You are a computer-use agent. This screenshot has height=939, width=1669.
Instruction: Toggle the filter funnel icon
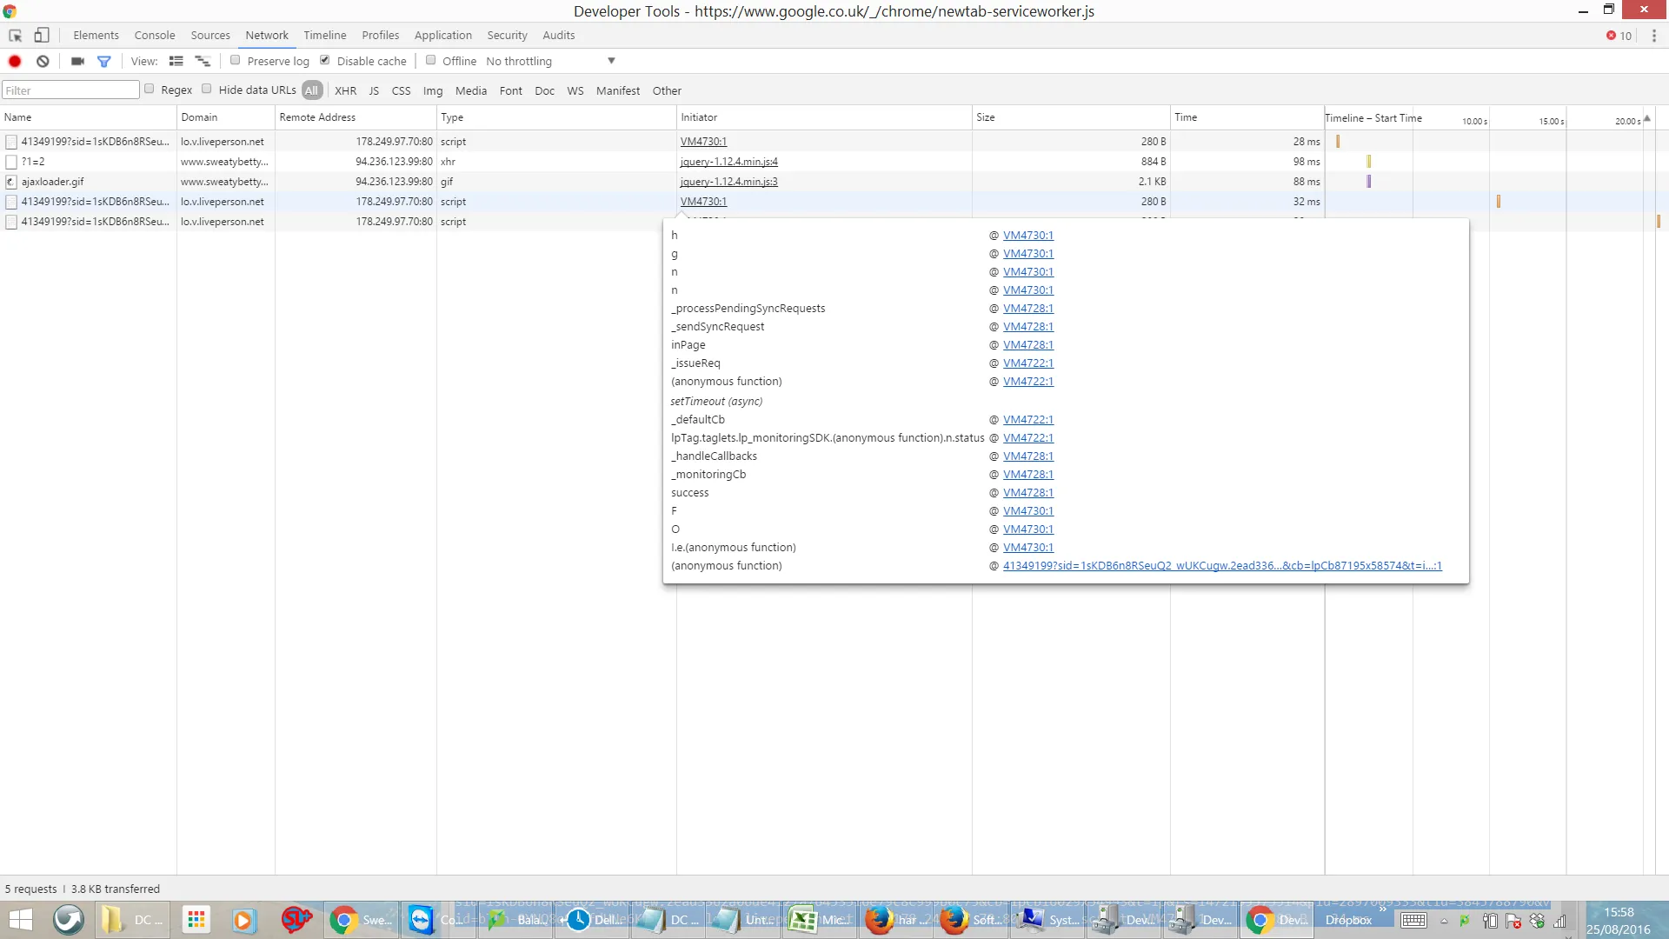tap(104, 61)
